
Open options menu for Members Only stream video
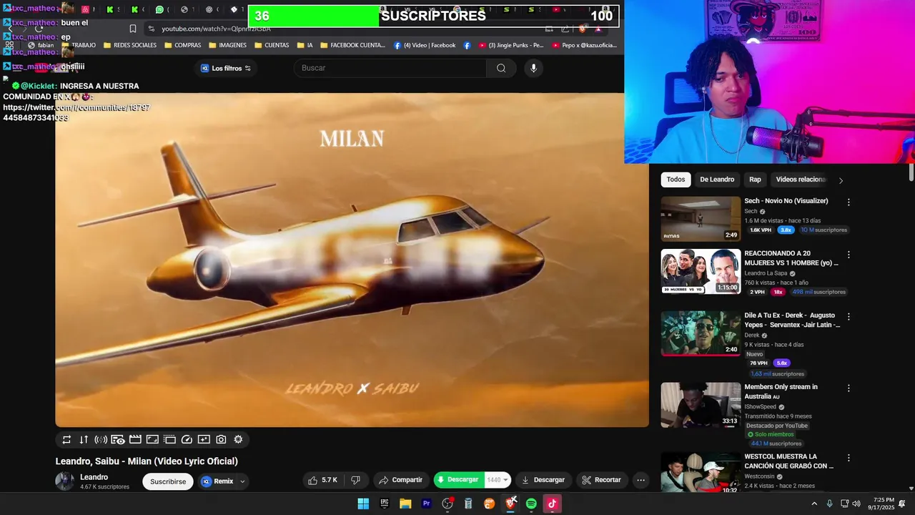pyautogui.click(x=849, y=388)
